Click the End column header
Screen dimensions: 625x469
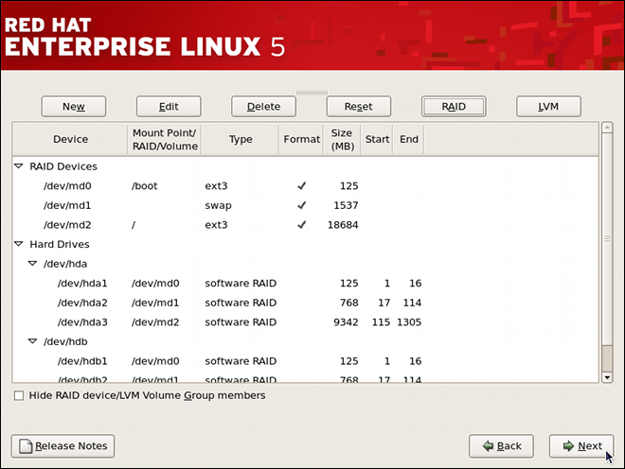[x=408, y=139]
